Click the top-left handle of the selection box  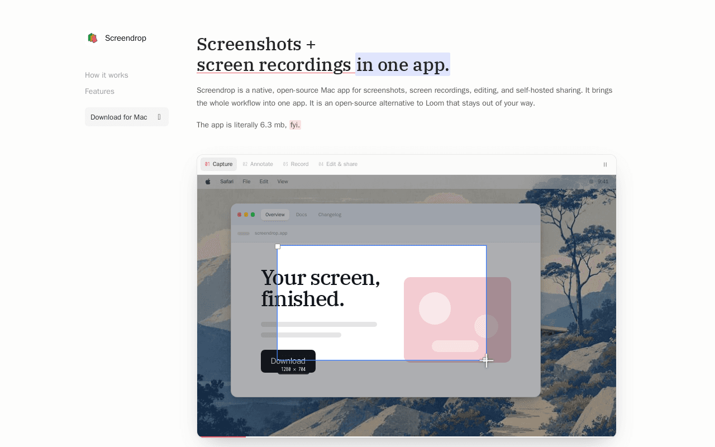point(278,246)
